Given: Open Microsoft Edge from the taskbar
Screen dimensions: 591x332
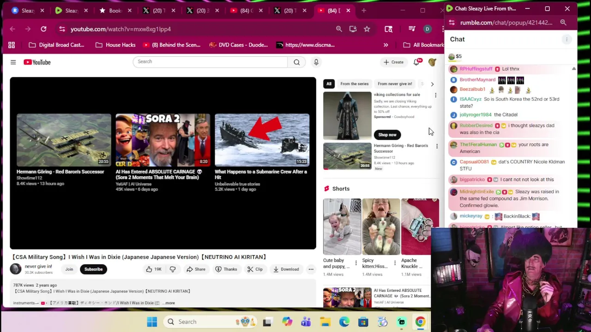Looking at the screenshot, I should [x=344, y=322].
